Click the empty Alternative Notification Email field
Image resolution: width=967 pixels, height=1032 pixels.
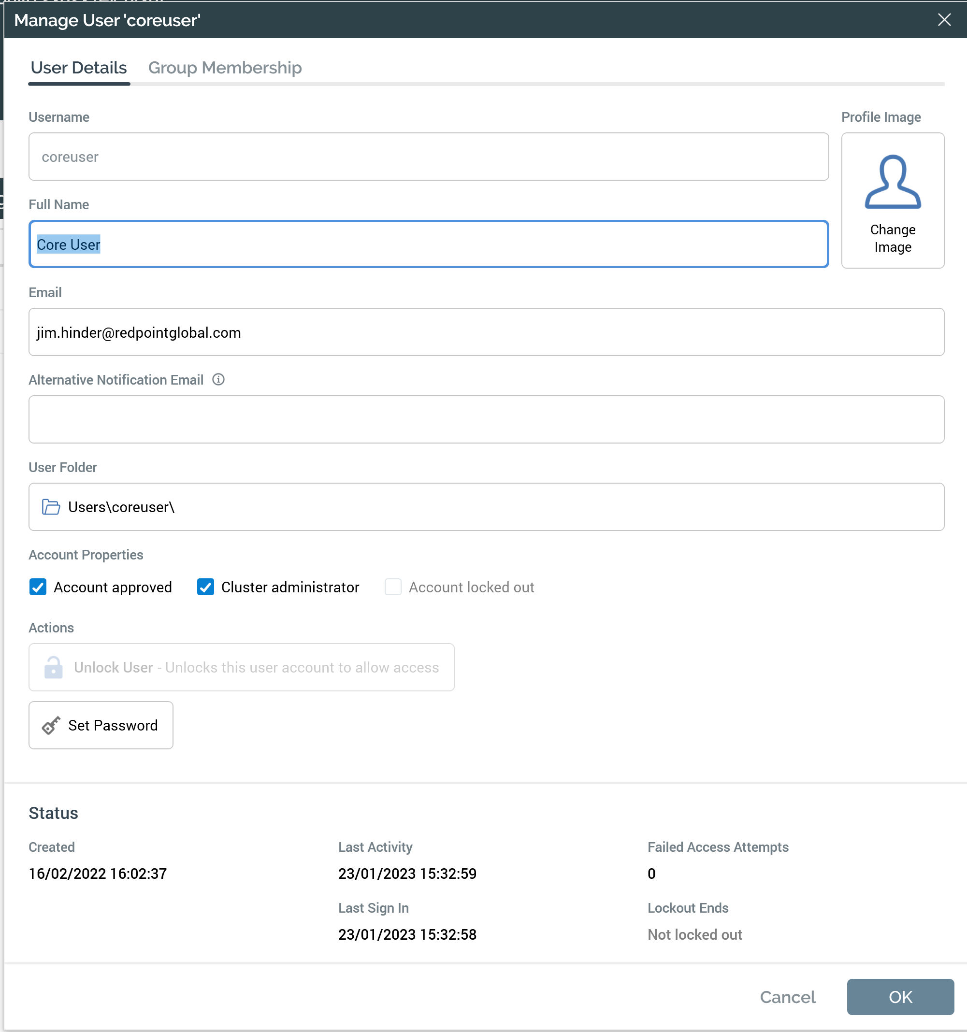click(486, 419)
